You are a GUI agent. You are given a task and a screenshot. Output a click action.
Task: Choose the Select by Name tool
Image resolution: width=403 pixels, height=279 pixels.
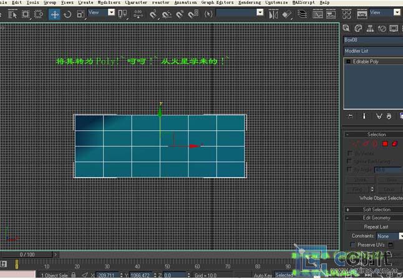tap(12, 14)
